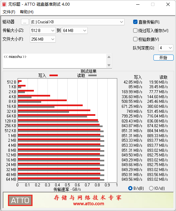Open the 256 MB file size dropdown
Screen dimensions: 176x211
pos(43,39)
